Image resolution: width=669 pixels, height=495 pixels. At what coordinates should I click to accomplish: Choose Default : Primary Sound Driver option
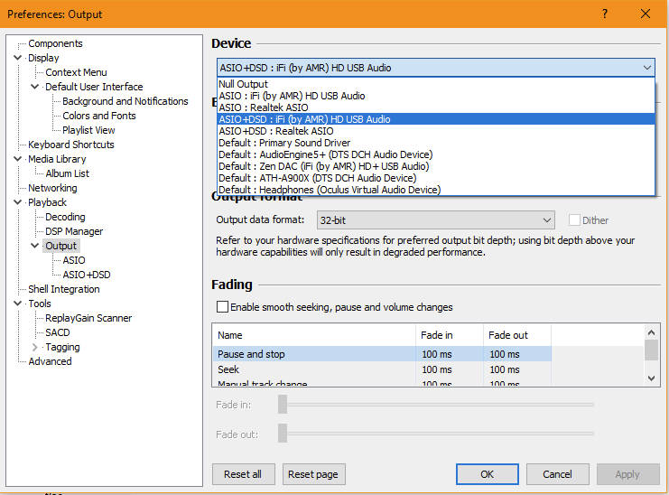click(x=284, y=143)
